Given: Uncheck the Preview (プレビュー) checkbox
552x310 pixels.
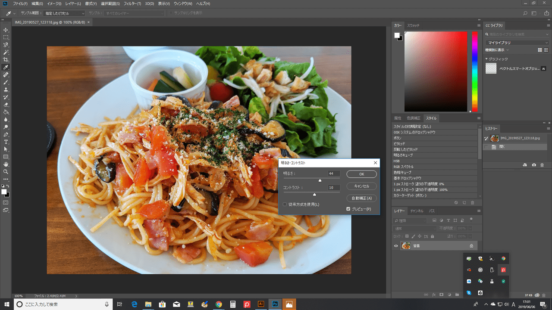Looking at the screenshot, I should [x=348, y=209].
